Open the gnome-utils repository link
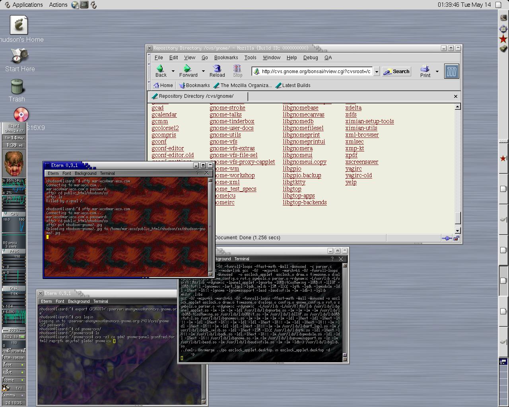The image size is (509, 407). 225,135
